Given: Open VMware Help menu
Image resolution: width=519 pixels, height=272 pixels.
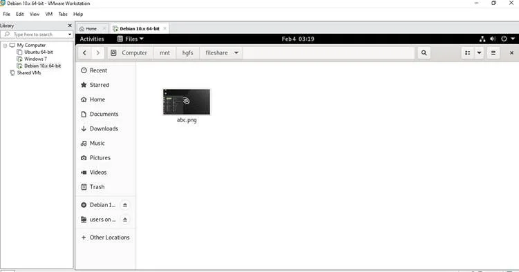Looking at the screenshot, I should (78, 14).
